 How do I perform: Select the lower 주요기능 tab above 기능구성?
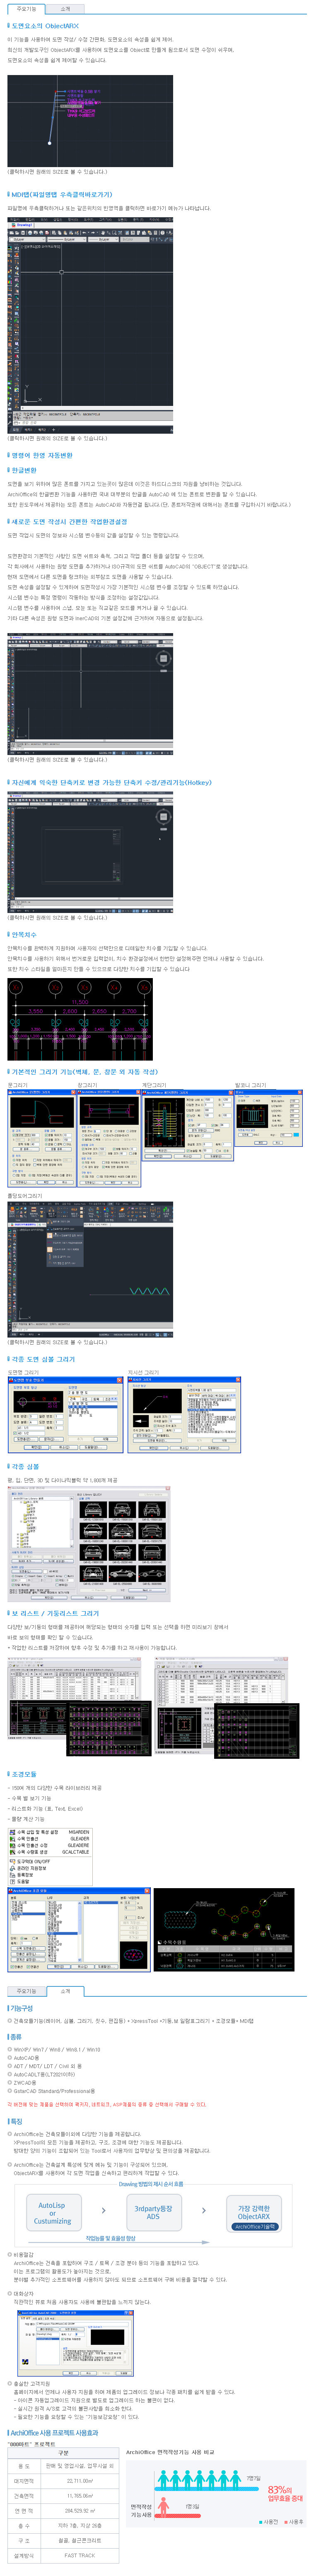click(x=26, y=1991)
